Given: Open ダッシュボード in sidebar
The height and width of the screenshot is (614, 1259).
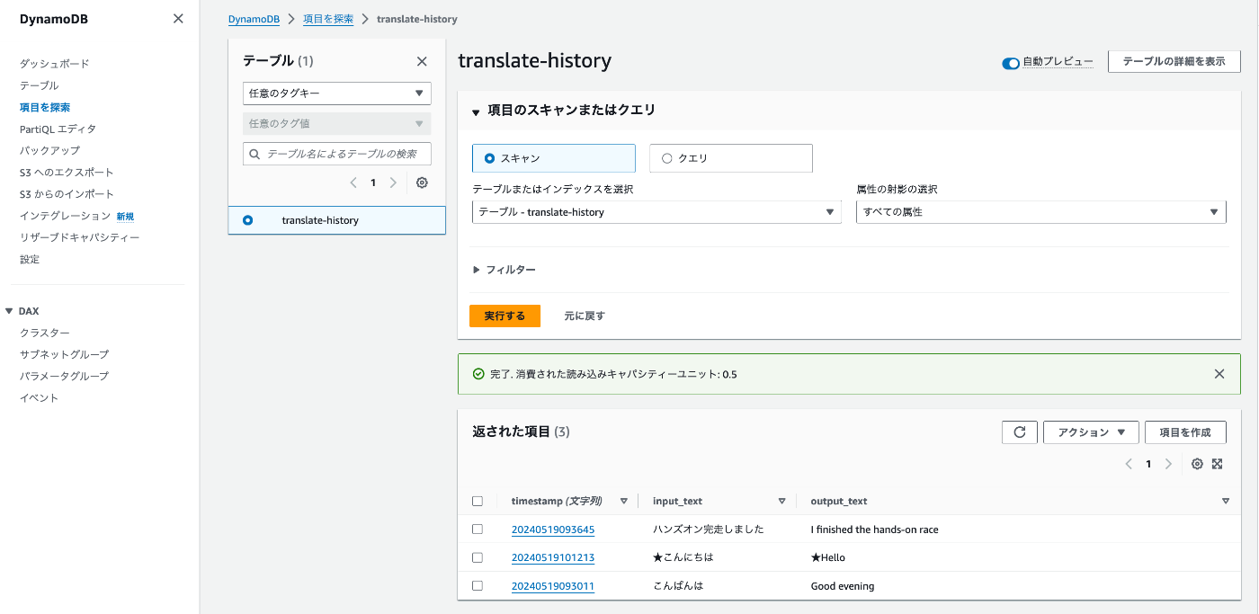Looking at the screenshot, I should (x=54, y=64).
